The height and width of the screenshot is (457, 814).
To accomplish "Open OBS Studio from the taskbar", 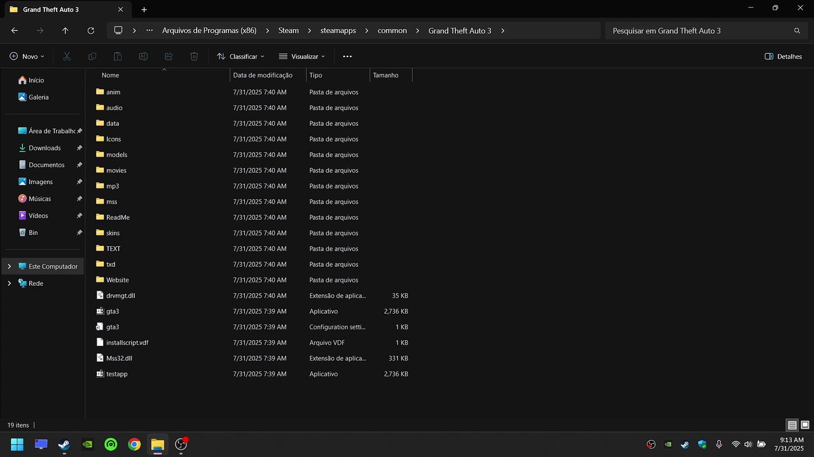I will [x=181, y=444].
